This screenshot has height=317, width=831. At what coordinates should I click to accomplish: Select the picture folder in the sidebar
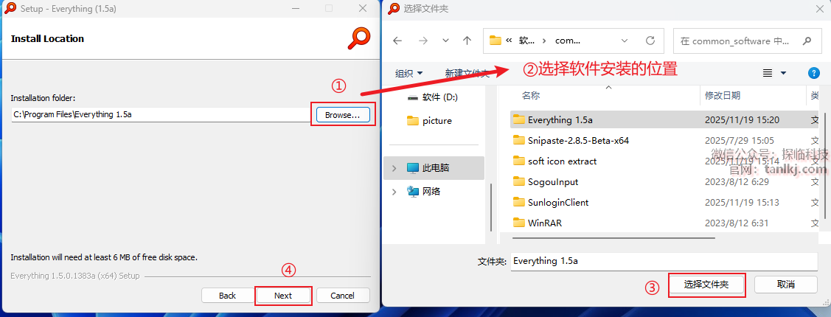tap(429, 120)
